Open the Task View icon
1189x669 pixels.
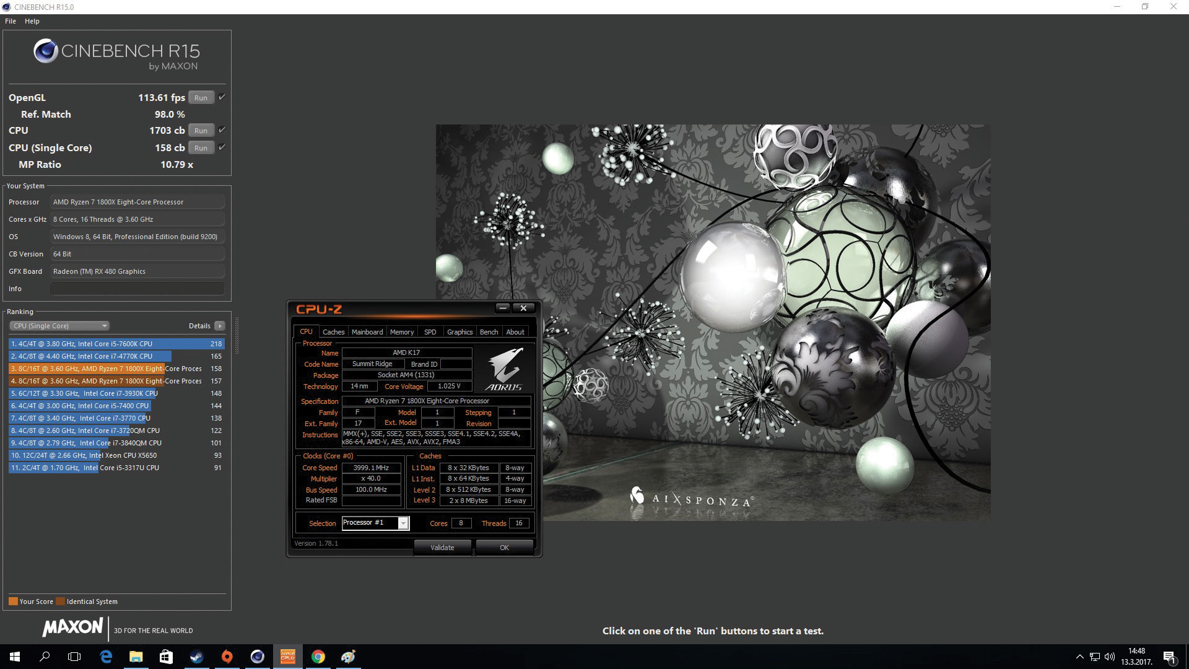pos(74,657)
